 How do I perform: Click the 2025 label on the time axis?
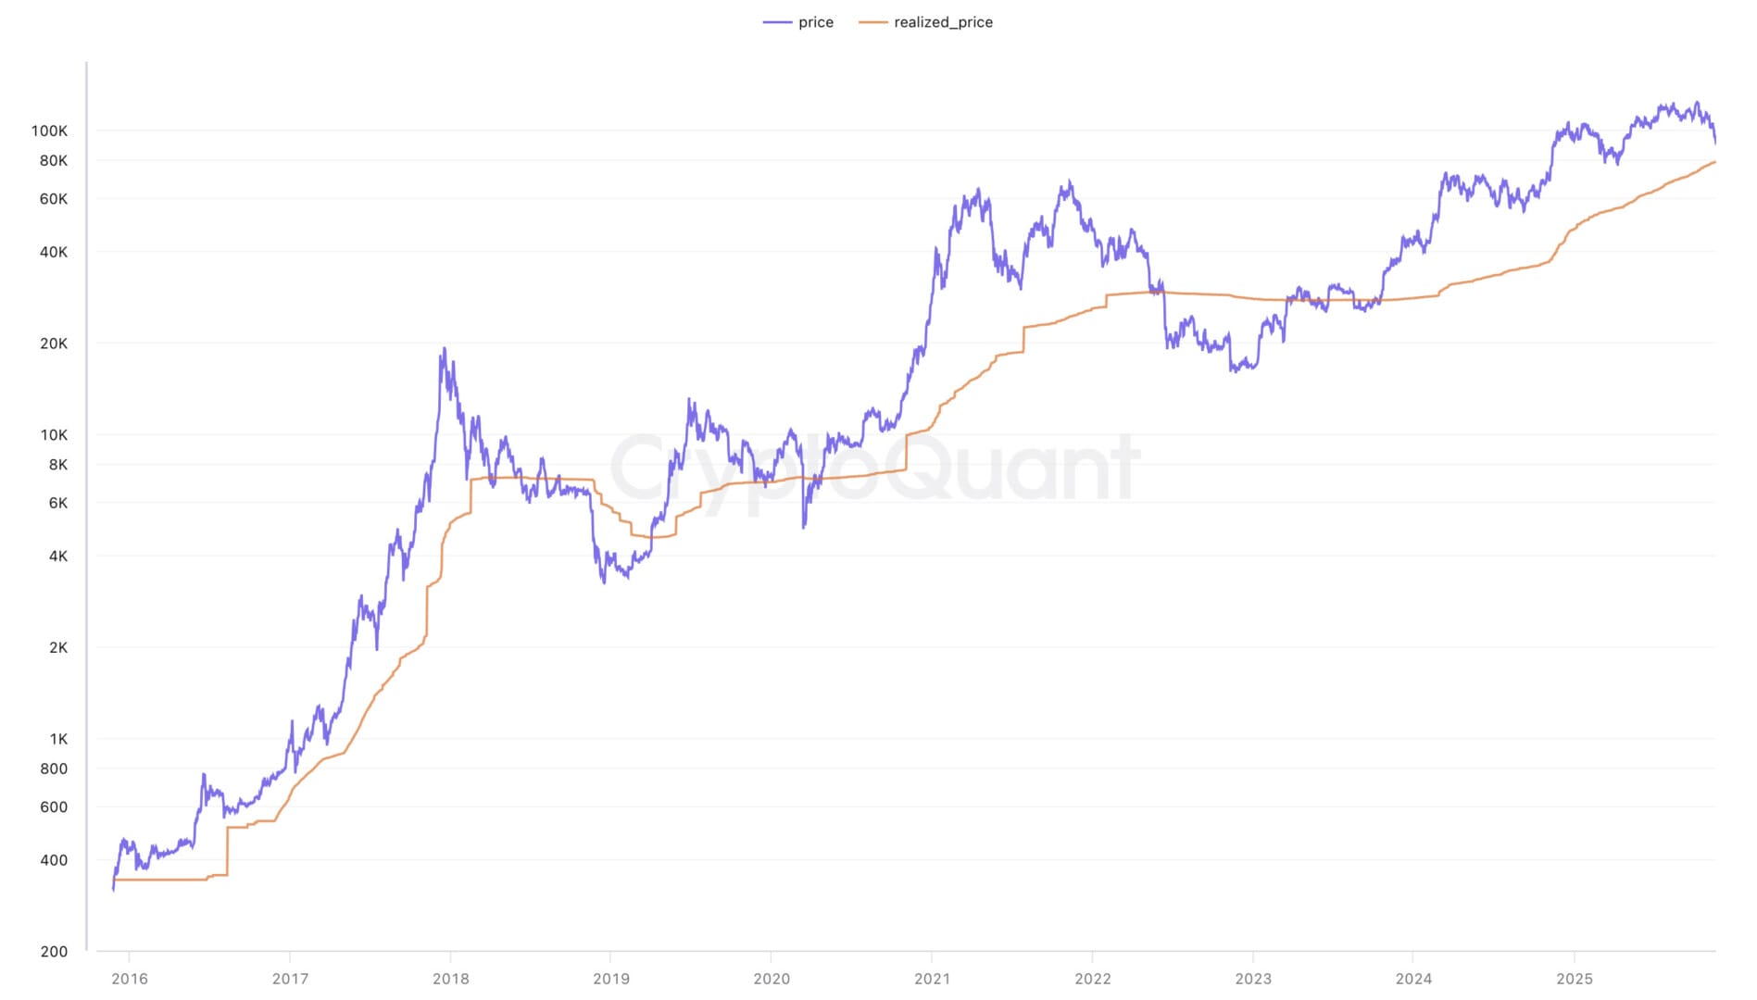pyautogui.click(x=1575, y=979)
